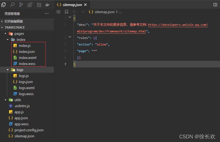Viewport: 220px width, 142px height.
Task: Expand the utils folder arrow
Action: point(5,100)
